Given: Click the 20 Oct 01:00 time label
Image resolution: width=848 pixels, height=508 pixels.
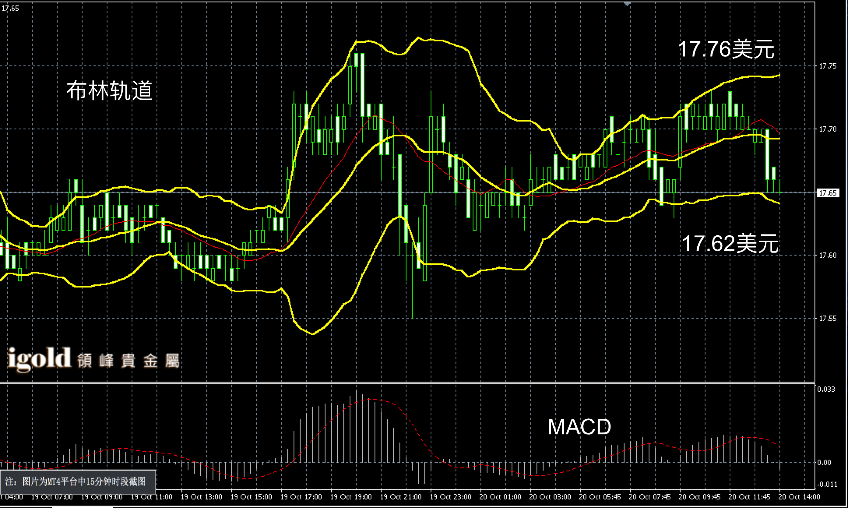Looking at the screenshot, I should point(500,497).
